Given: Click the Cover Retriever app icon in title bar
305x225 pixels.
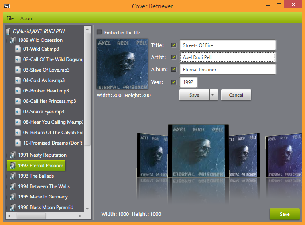Looking at the screenshot, I should tap(7, 6).
